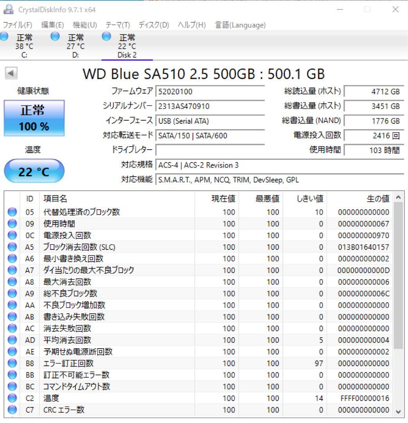
Task: Click the status orb of attribute A9
Action: tap(12, 293)
